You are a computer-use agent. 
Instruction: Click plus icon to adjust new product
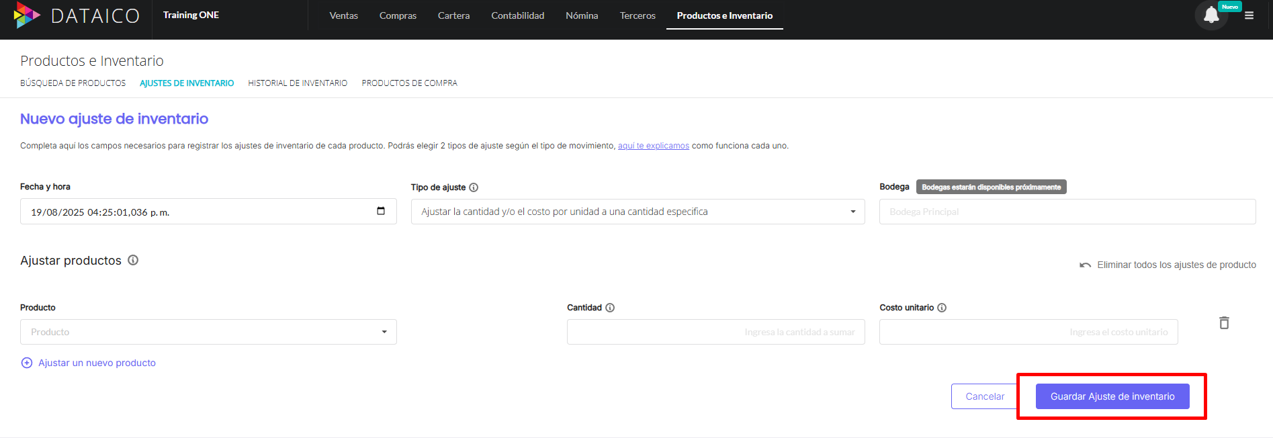[27, 363]
